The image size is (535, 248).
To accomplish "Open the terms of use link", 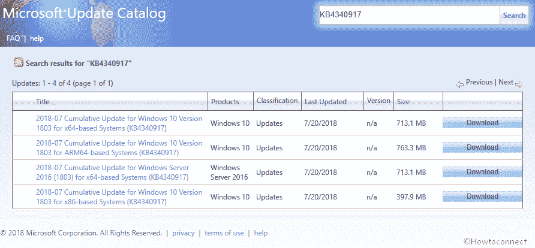I will coord(224,233).
